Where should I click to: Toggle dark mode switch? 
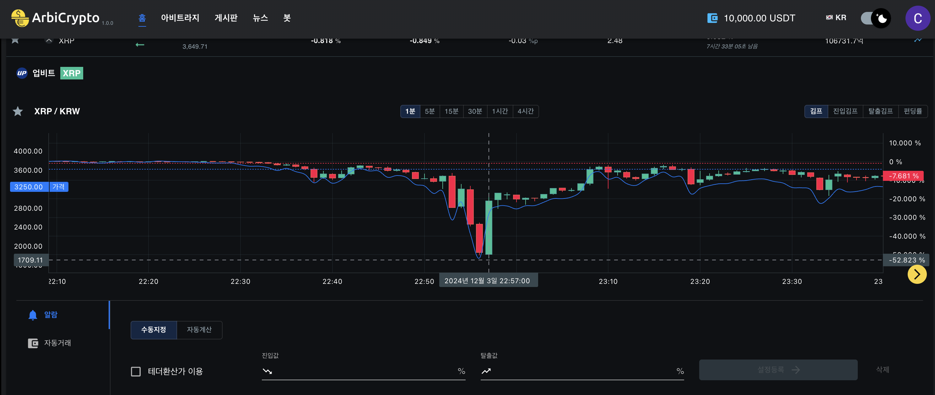point(876,18)
